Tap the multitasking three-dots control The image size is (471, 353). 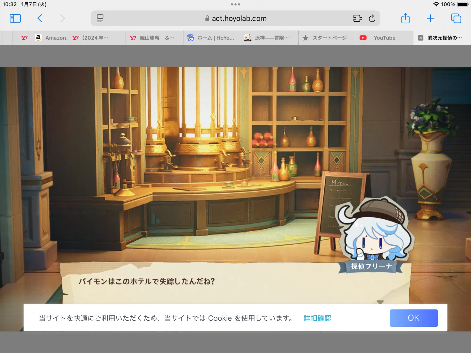pyautogui.click(x=235, y=4)
